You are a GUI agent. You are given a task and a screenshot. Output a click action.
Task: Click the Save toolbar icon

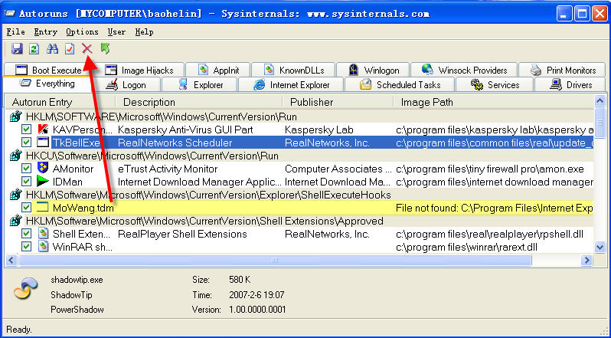click(x=17, y=49)
